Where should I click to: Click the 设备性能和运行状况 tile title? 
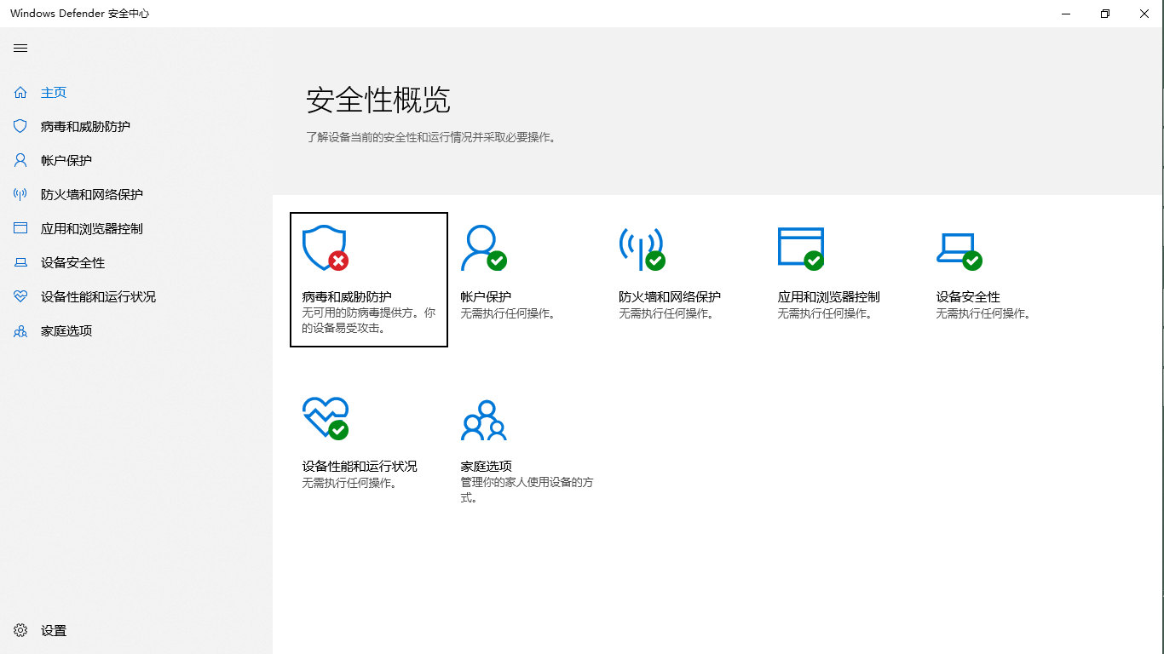coord(360,466)
